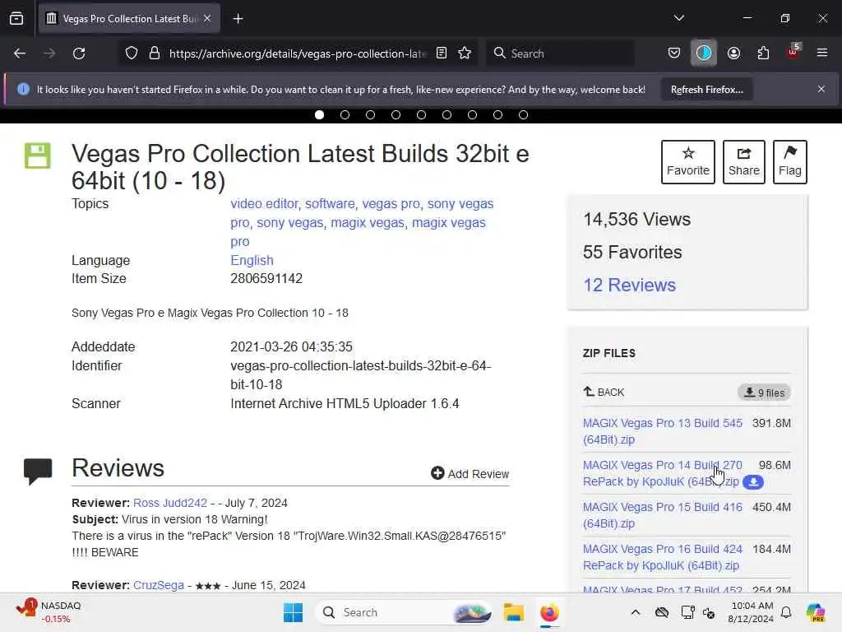Viewport: 842px width, 632px height.
Task: Click Add Review
Action: (x=470, y=473)
